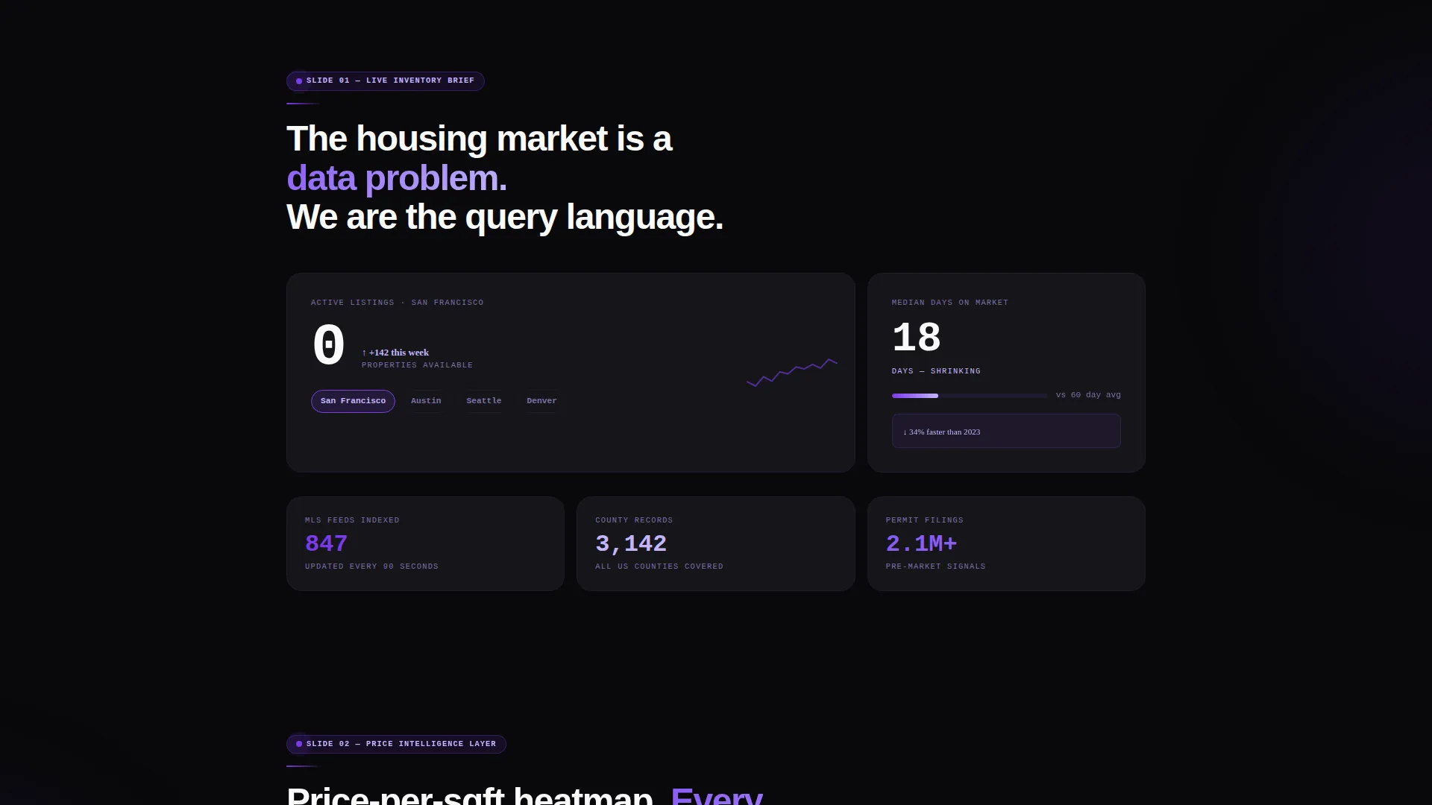Click the Slide 02 Price Intelligence Layer badge
Image resolution: width=1432 pixels, height=805 pixels.
pyautogui.click(x=396, y=744)
